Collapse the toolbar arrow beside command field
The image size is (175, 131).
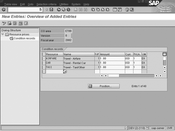pyautogui.click(x=47, y=9)
